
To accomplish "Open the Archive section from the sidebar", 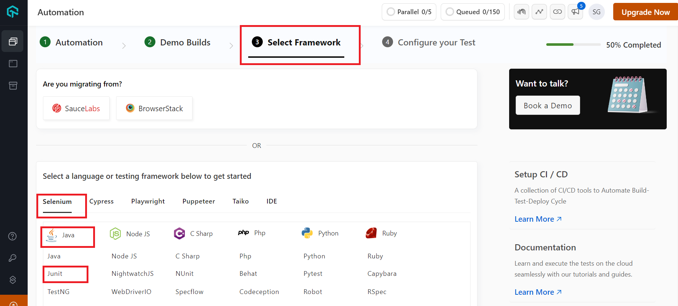I will click(13, 85).
